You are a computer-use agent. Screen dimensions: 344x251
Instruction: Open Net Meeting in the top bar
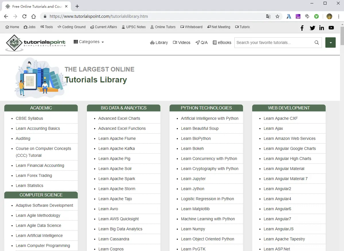click(219, 27)
